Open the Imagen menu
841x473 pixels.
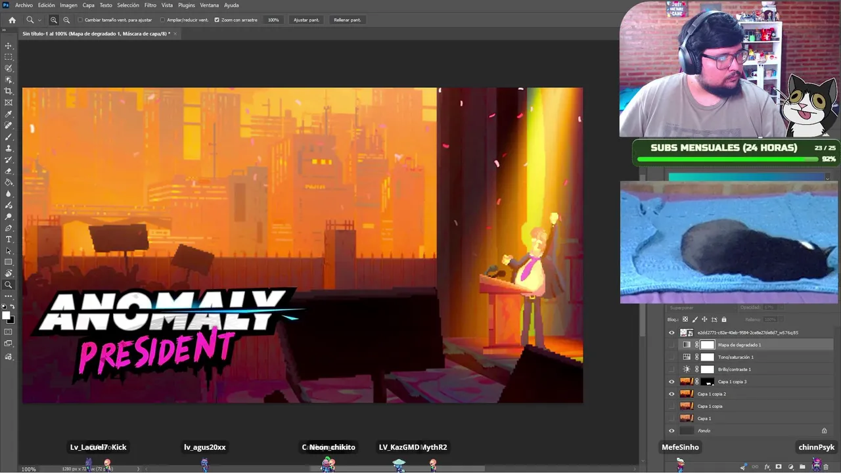click(x=69, y=5)
